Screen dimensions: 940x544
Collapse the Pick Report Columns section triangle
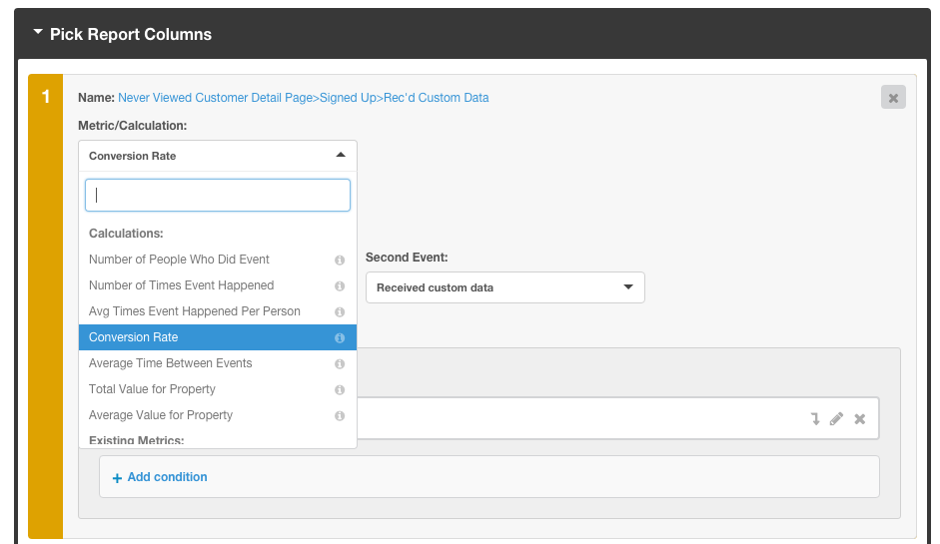click(x=38, y=32)
